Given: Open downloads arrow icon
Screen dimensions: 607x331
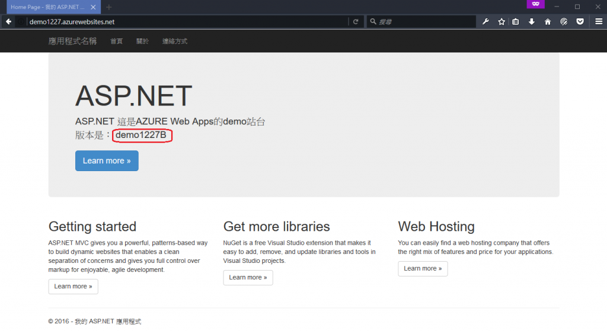Looking at the screenshot, I should coord(532,22).
